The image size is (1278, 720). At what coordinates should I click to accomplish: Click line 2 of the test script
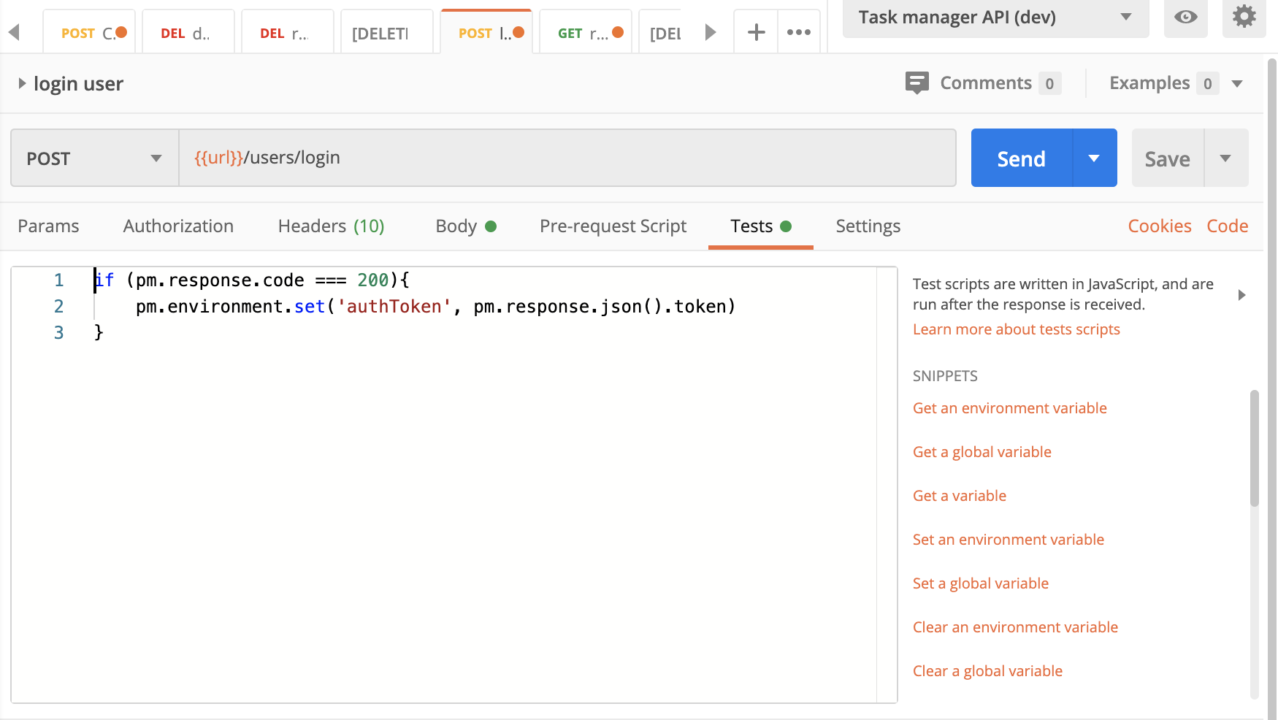click(435, 307)
